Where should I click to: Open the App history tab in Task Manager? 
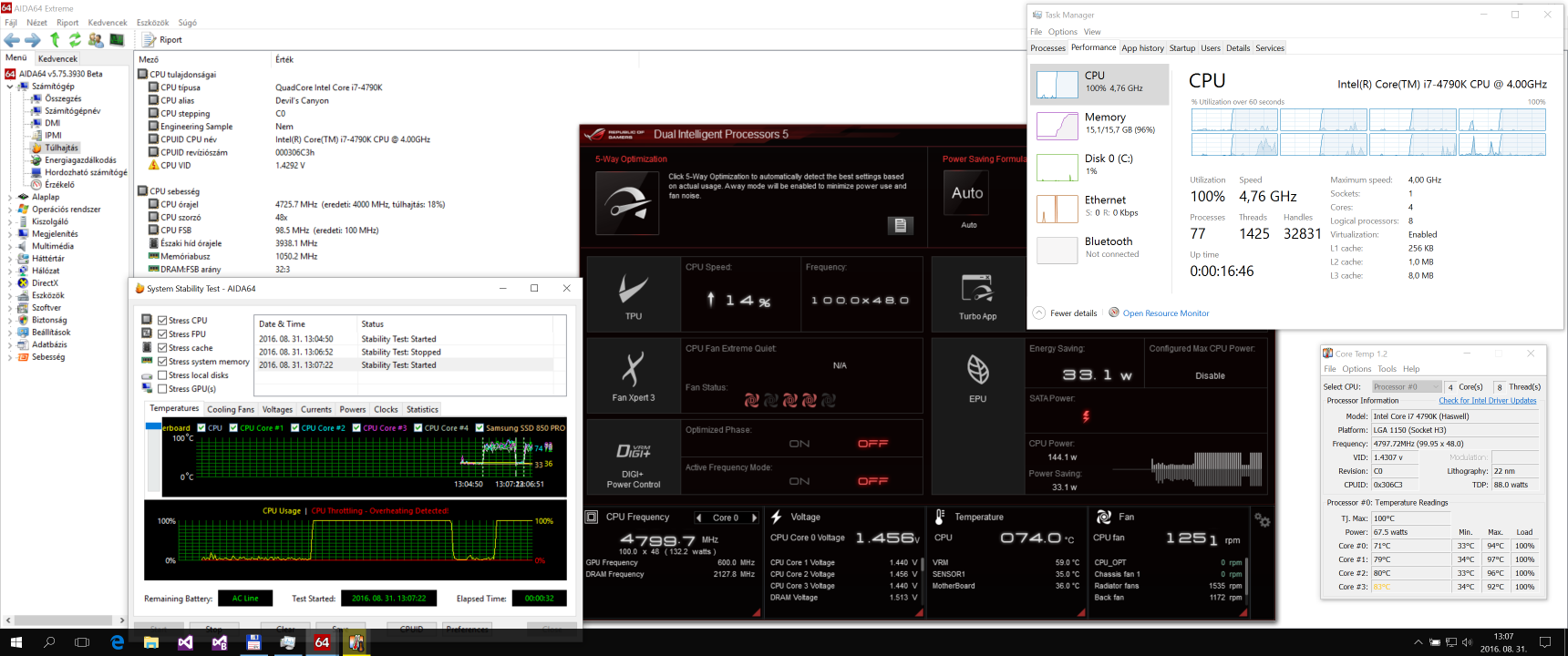point(1142,48)
